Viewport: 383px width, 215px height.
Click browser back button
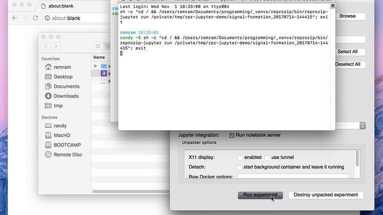click(14, 18)
